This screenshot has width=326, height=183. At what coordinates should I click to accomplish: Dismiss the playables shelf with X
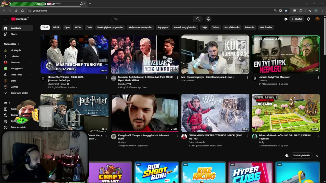pyautogui.click(x=317, y=156)
